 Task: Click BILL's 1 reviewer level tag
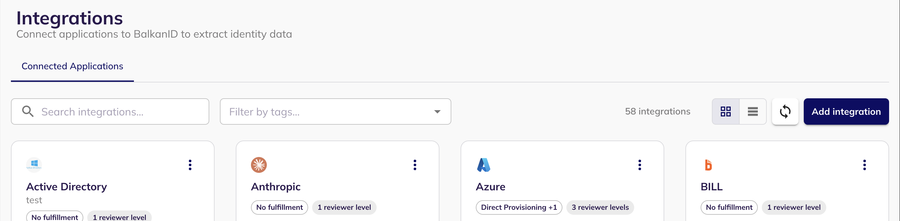794,207
